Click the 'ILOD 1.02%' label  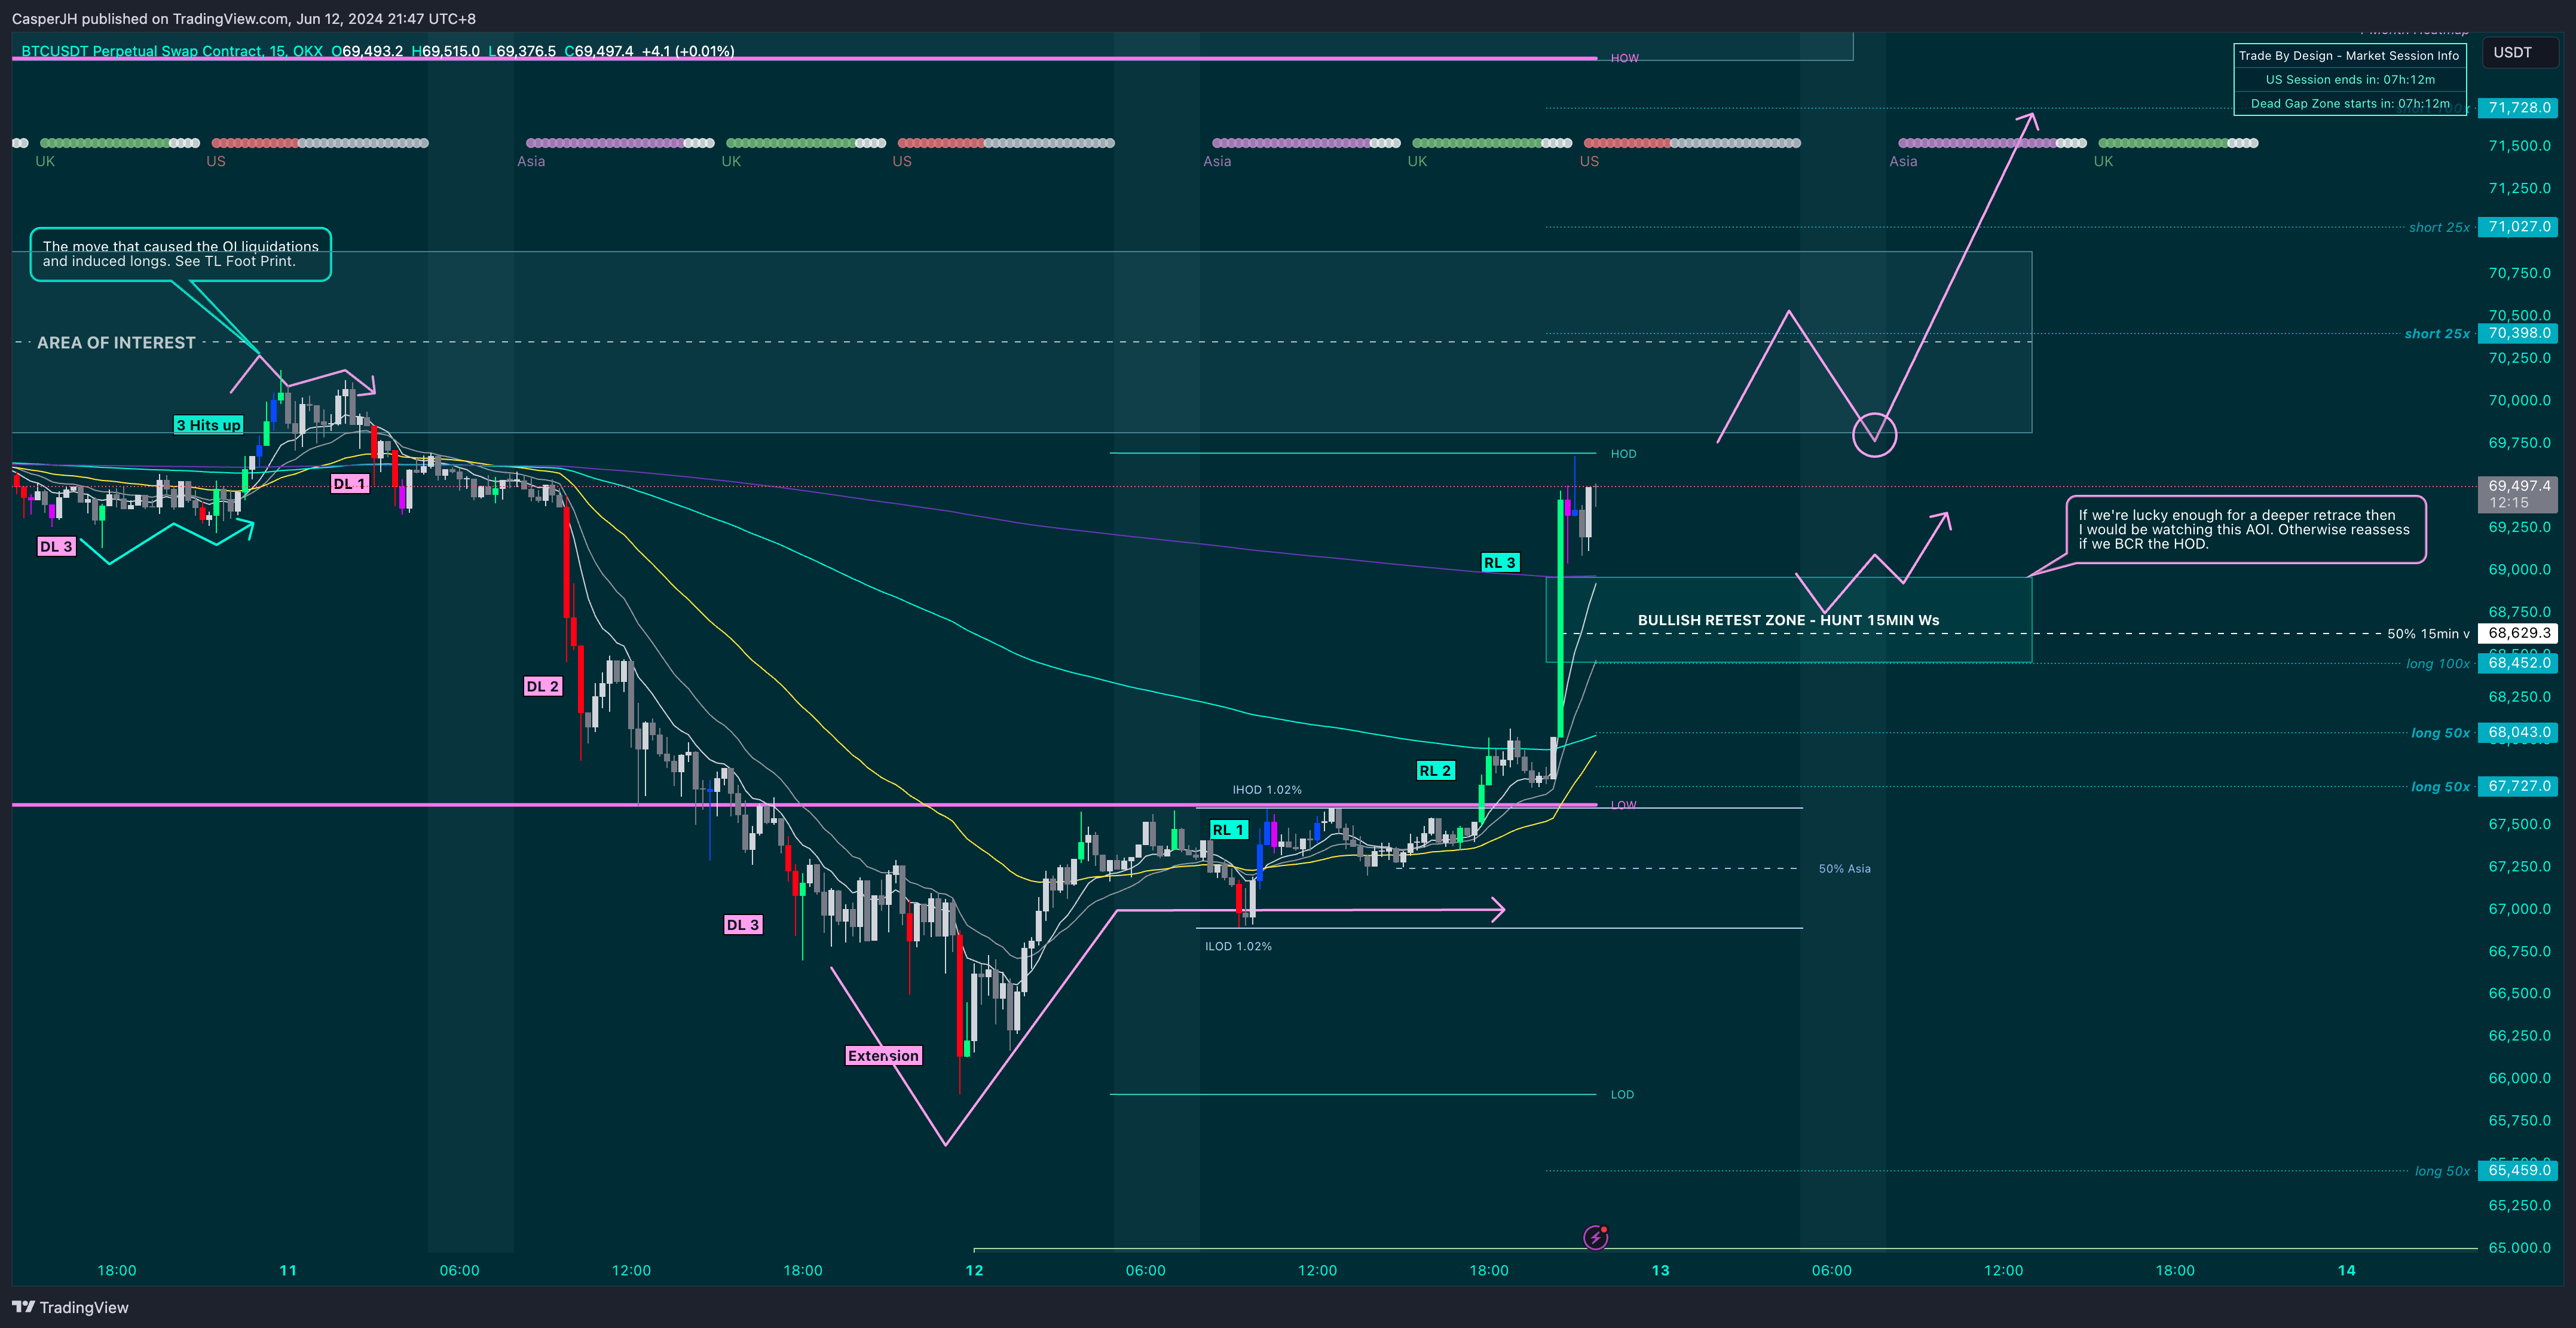click(1238, 946)
